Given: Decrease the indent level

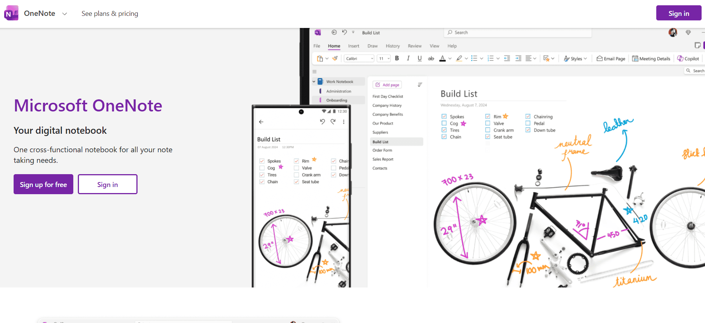Looking at the screenshot, I should pyautogui.click(x=507, y=58).
